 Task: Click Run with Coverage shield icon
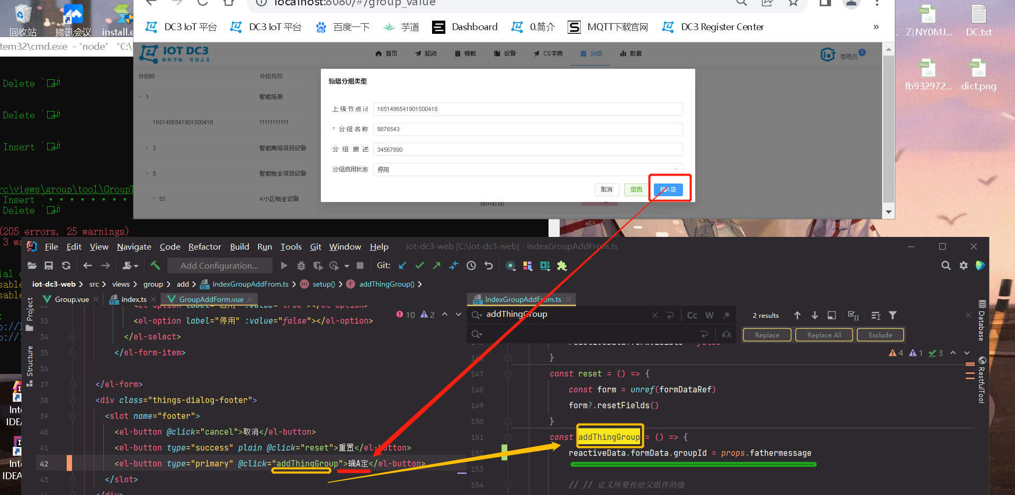coord(318,265)
